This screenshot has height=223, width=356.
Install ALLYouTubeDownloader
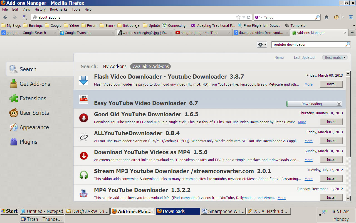point(332,140)
